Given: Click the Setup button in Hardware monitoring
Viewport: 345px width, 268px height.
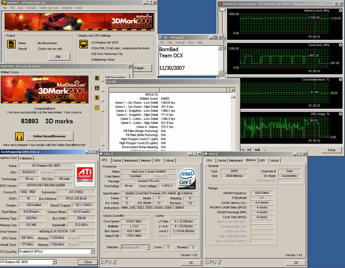Looking at the screenshot, I should (x=331, y=150).
